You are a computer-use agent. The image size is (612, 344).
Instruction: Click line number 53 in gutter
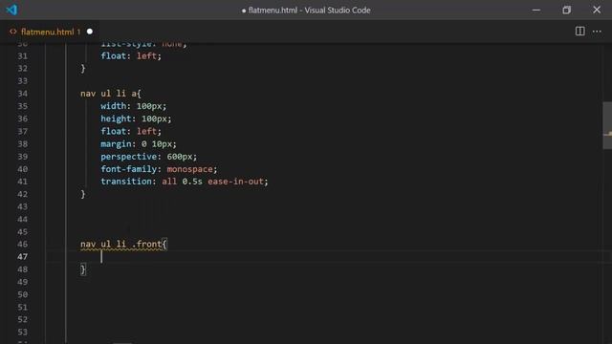pos(23,332)
